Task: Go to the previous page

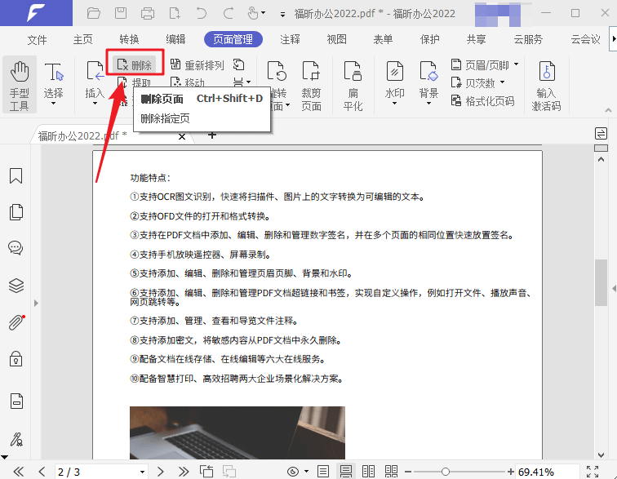Action: point(42,472)
